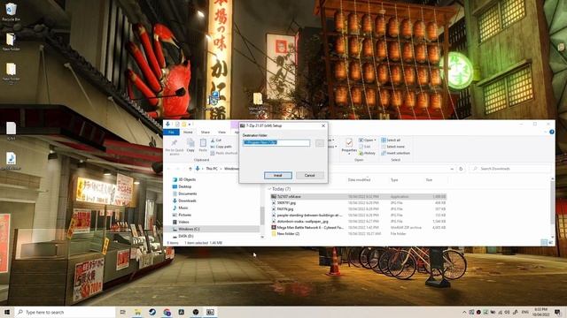The height and width of the screenshot is (318, 567).
Task: Sort by Size column header
Action: [429, 179]
